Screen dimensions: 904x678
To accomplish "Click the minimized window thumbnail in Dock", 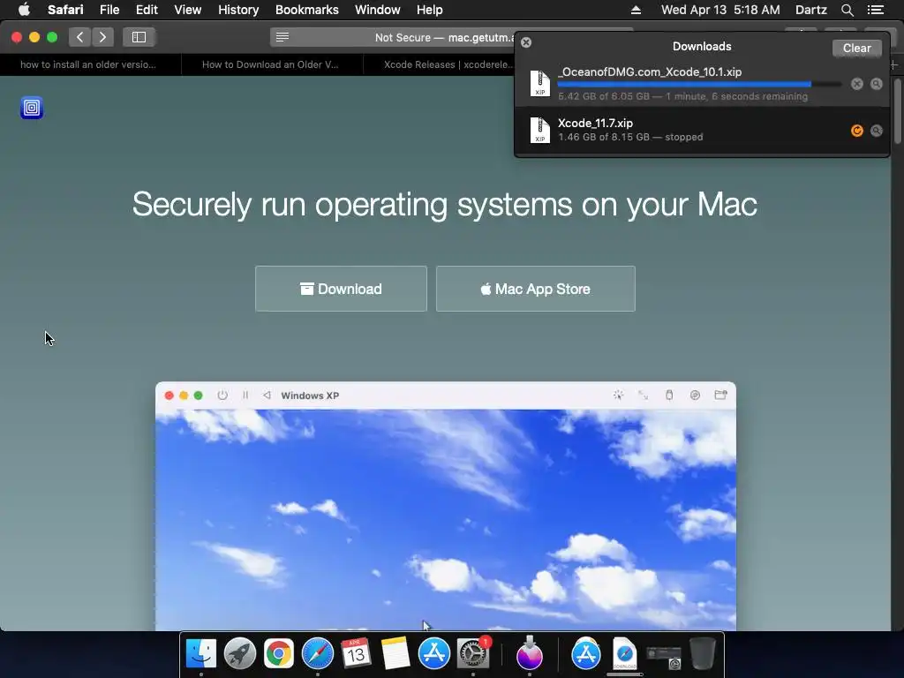I will coord(664,656).
